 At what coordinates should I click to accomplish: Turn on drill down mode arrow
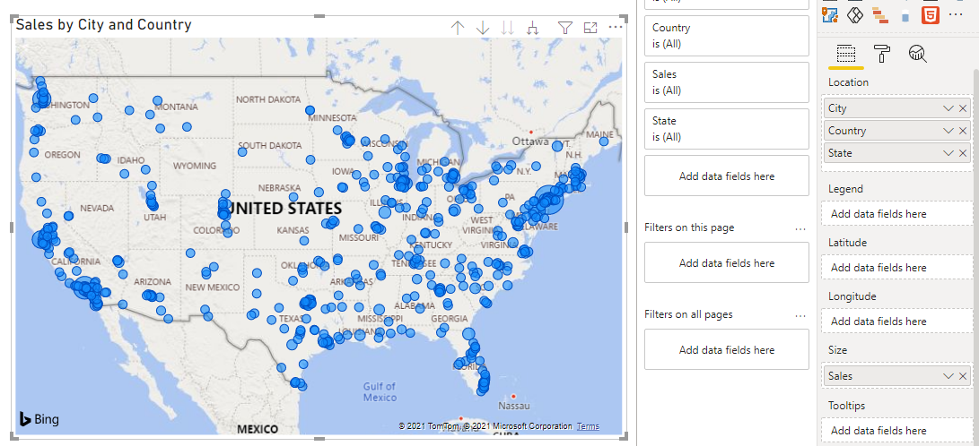[x=483, y=28]
